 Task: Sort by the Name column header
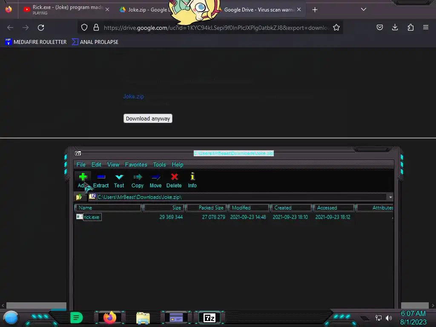[x=108, y=208]
